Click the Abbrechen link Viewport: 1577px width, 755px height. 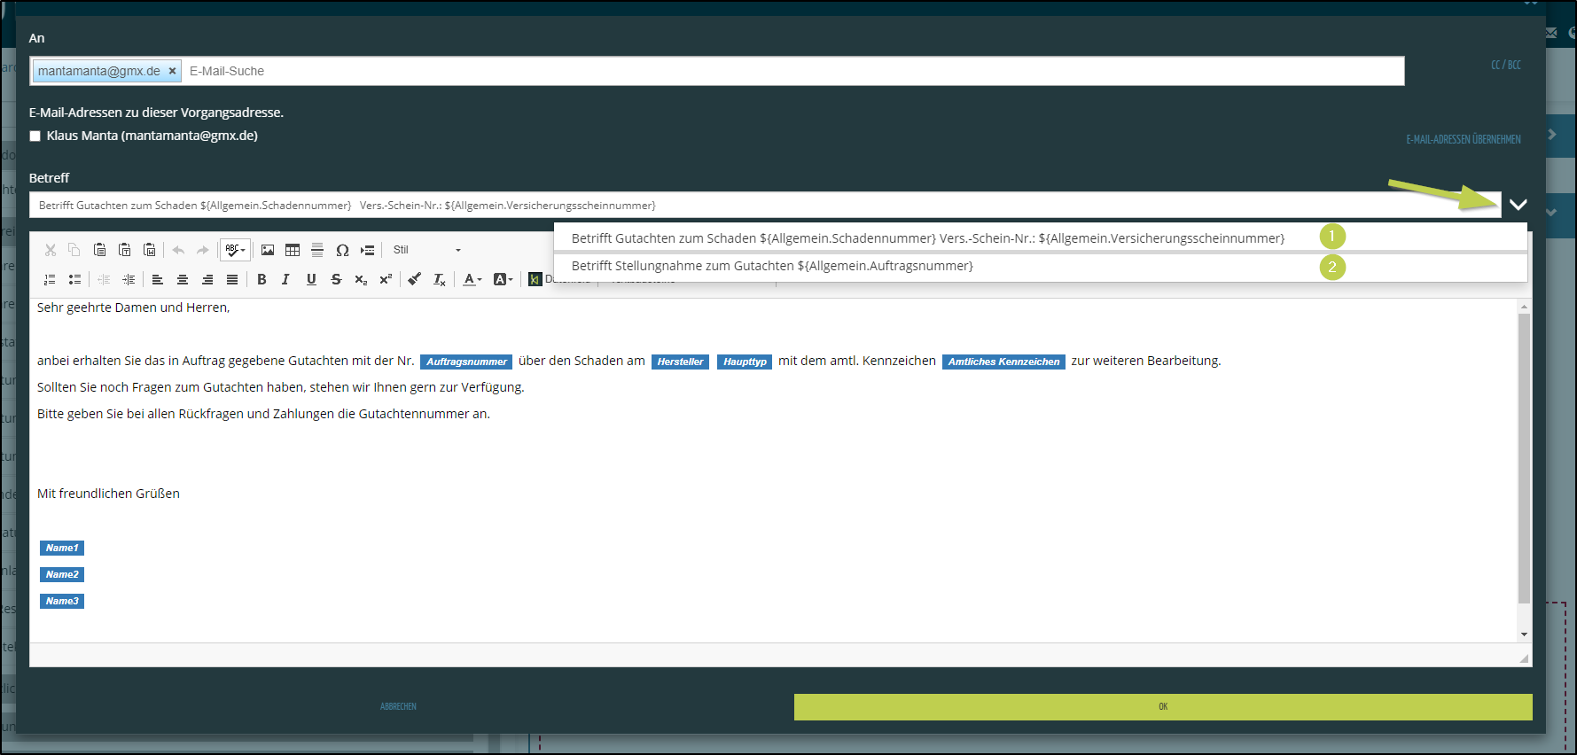pos(398,706)
